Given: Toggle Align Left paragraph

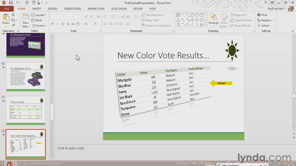Looking at the screenshot, I should pyautogui.click(x=105, y=24).
